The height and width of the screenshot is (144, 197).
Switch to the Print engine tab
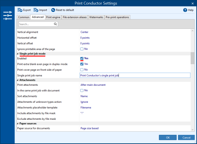(x=53, y=17)
